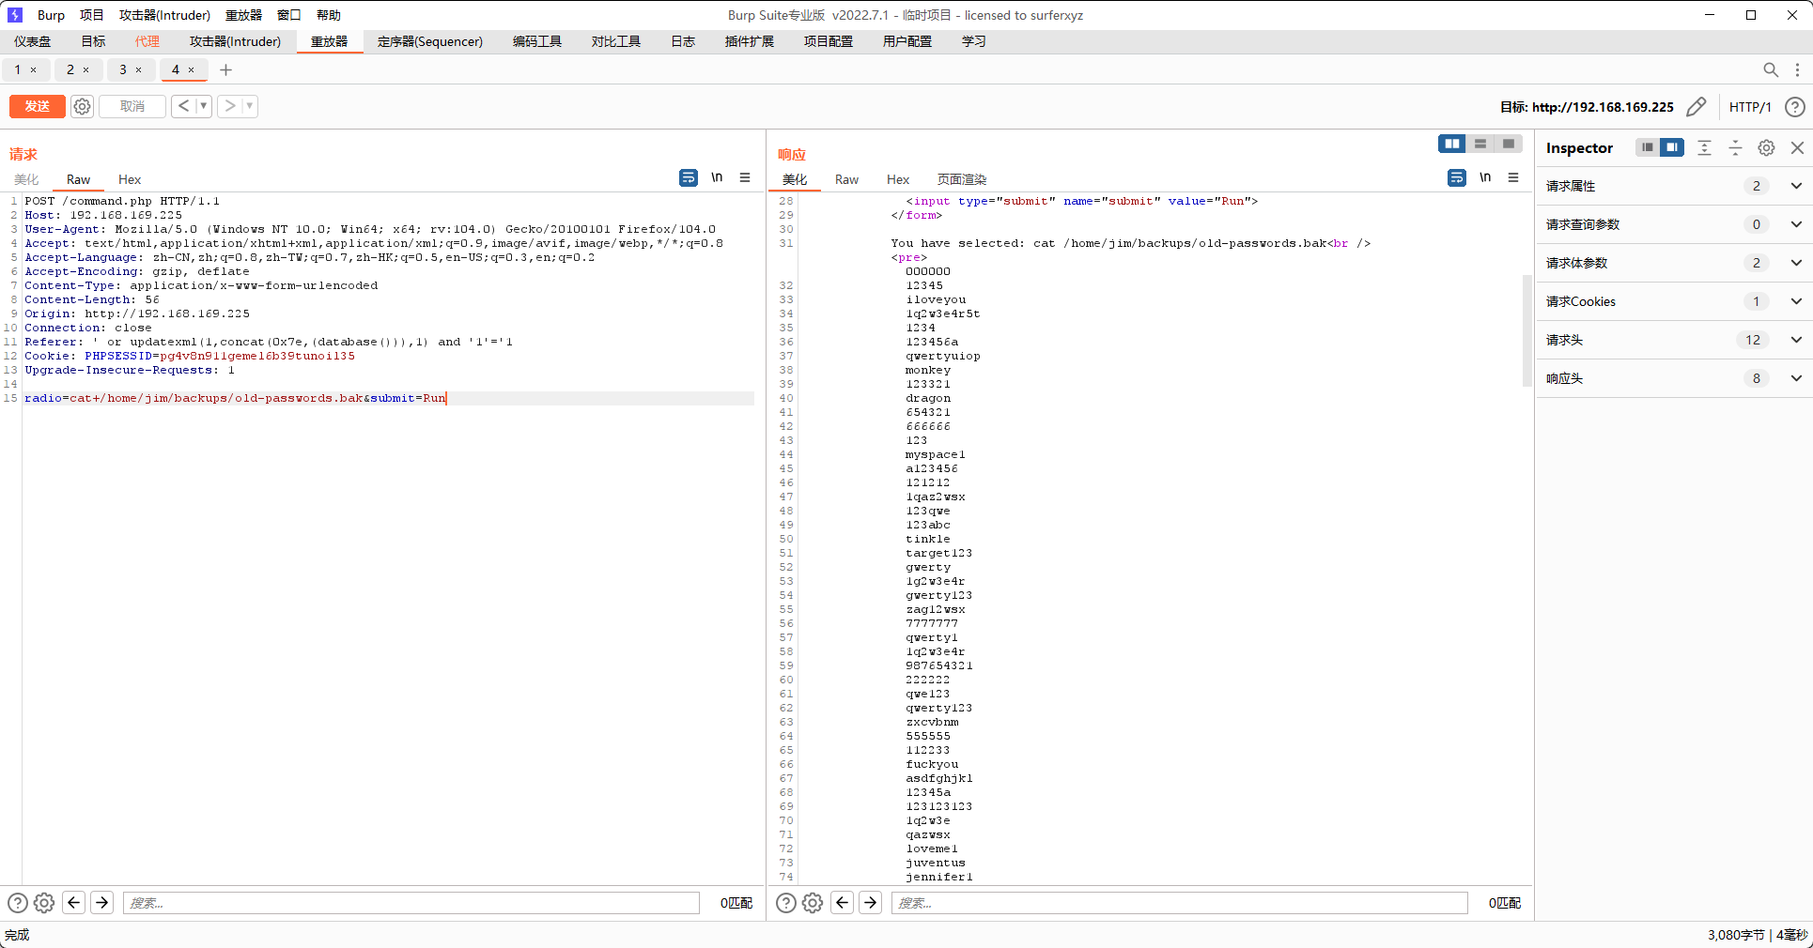Open request panel hamburger menu
The image size is (1813, 948).
pyautogui.click(x=745, y=177)
